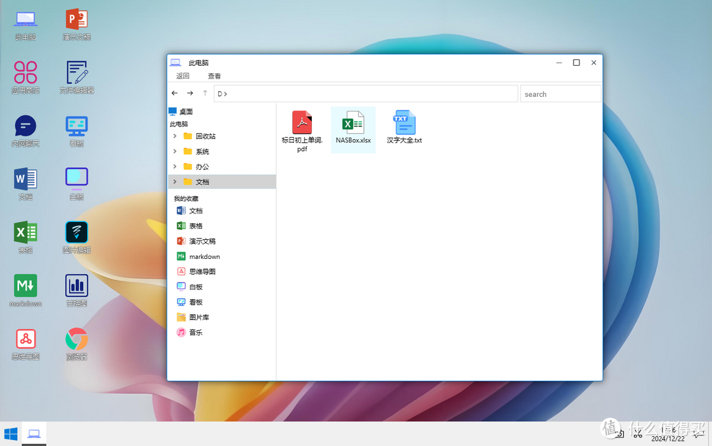Open the 查看 menu
Screen dimensions: 712x446
point(214,76)
